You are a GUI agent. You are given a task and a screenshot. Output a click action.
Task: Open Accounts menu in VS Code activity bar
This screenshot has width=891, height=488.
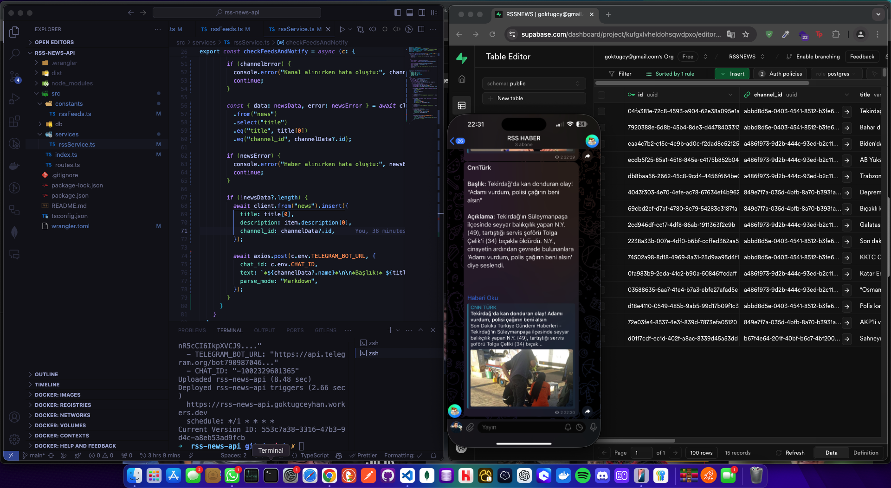pos(14,417)
